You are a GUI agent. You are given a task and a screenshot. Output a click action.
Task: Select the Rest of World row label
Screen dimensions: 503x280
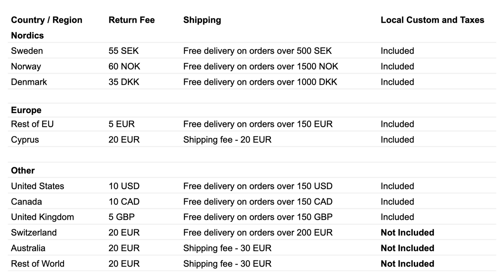(38, 264)
